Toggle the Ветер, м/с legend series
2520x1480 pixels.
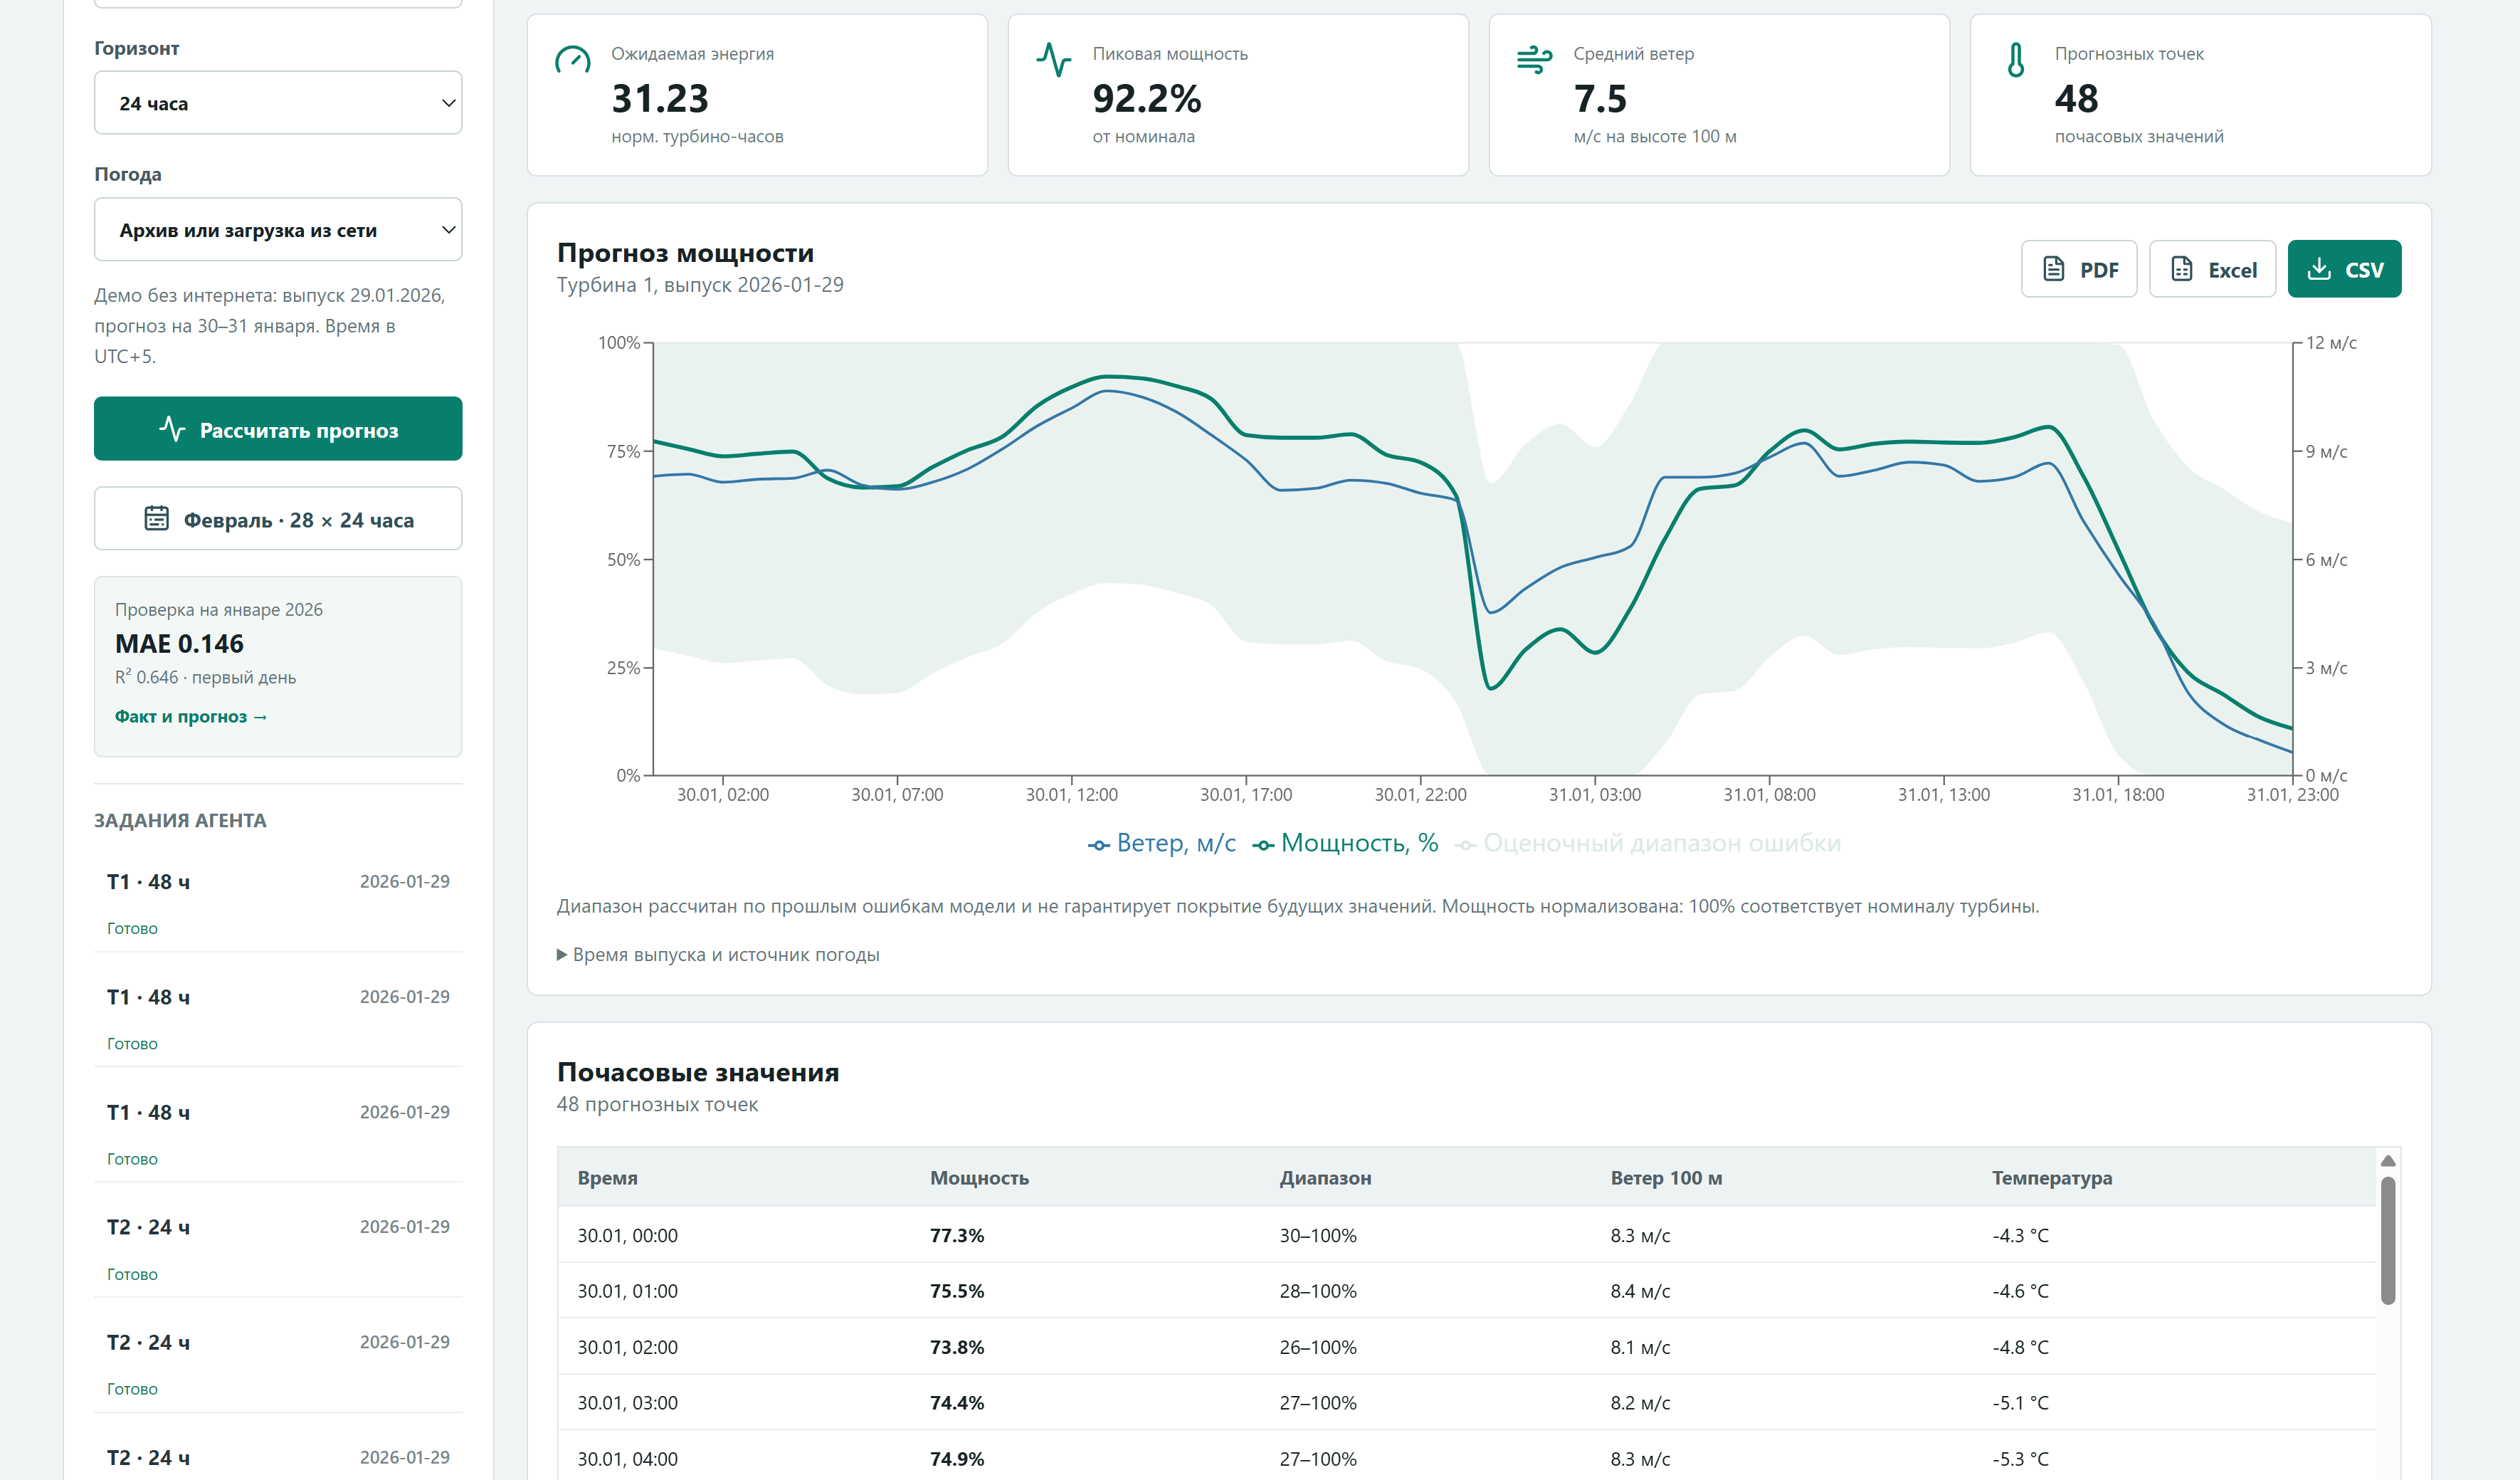tap(1162, 843)
